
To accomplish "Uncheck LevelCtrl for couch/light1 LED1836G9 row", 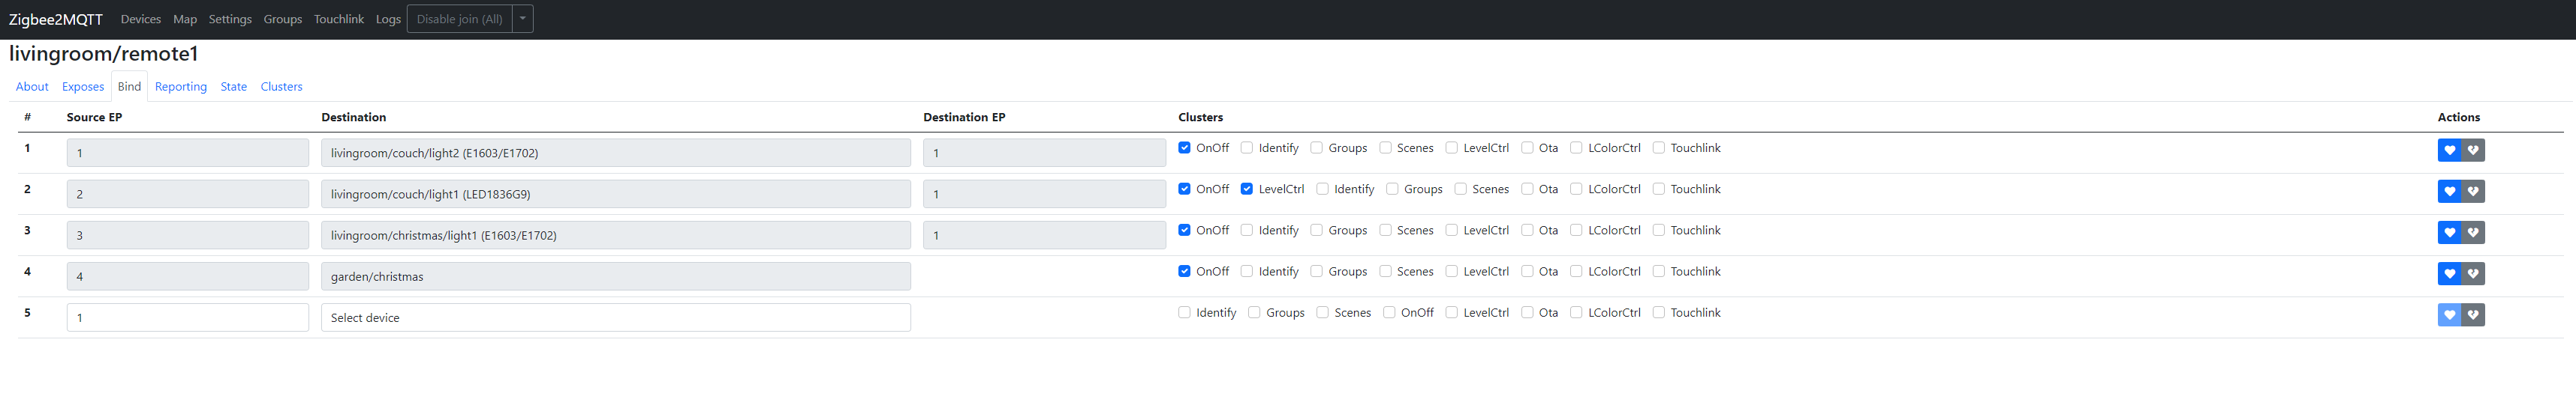I will [x=1246, y=189].
